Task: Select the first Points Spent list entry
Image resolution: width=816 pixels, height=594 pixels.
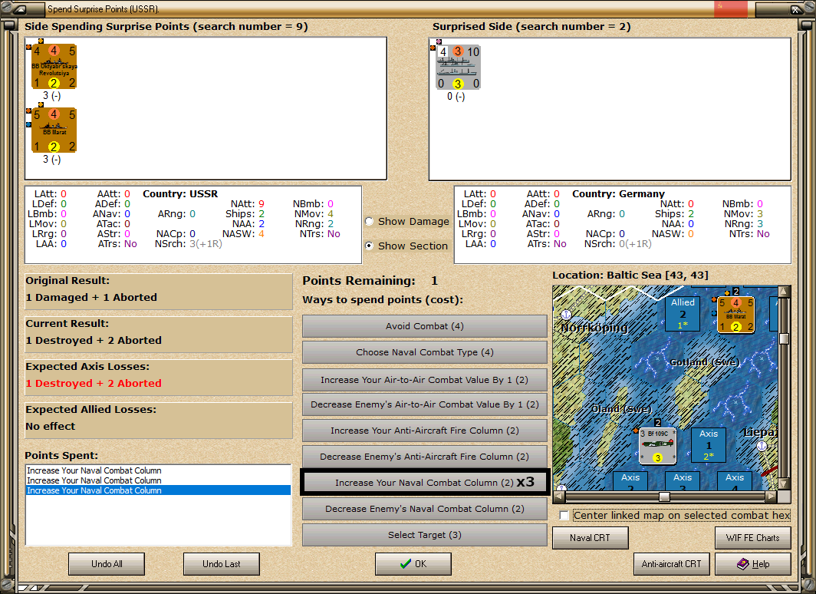Action: pos(158,470)
